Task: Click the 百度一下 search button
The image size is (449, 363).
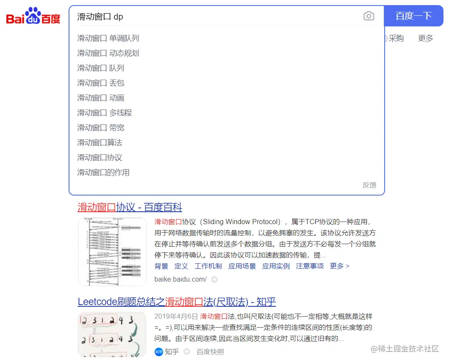Action: [x=414, y=16]
